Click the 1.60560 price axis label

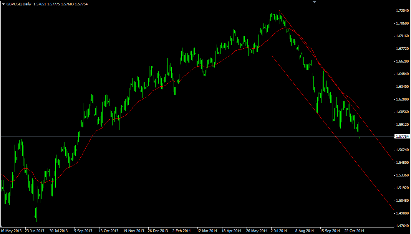tap(402, 112)
